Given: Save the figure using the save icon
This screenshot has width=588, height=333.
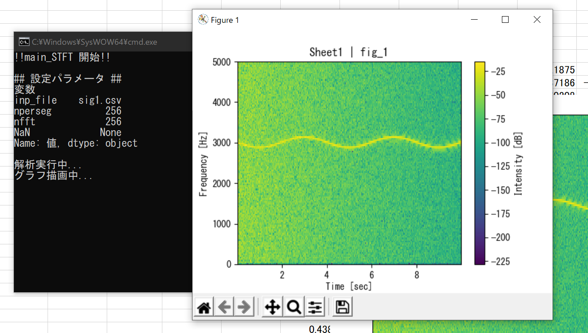Looking at the screenshot, I should click(x=341, y=307).
